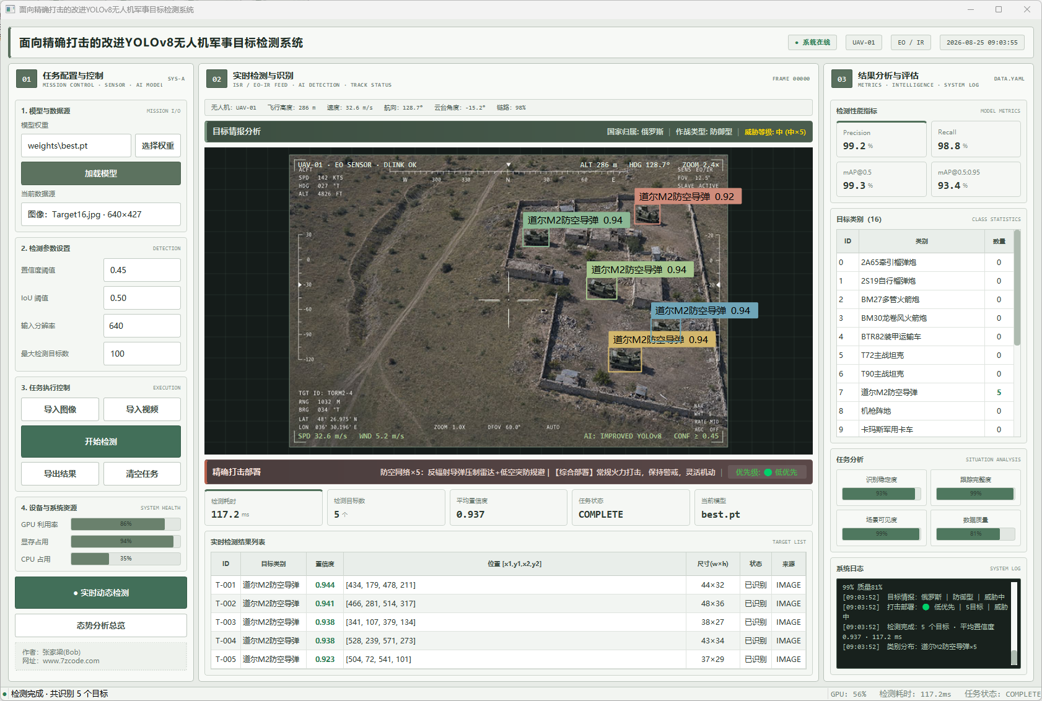1042x701 pixels.
Task: Click the Recall metric card
Action: tap(976, 139)
